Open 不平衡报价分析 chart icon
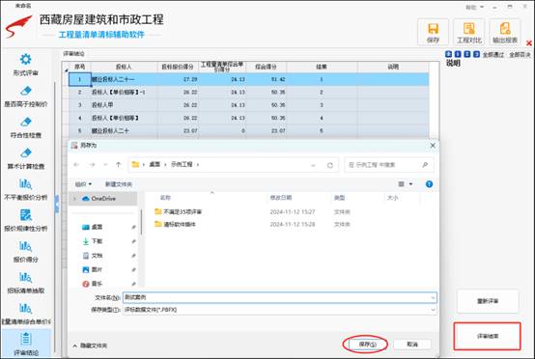 [x=25, y=184]
